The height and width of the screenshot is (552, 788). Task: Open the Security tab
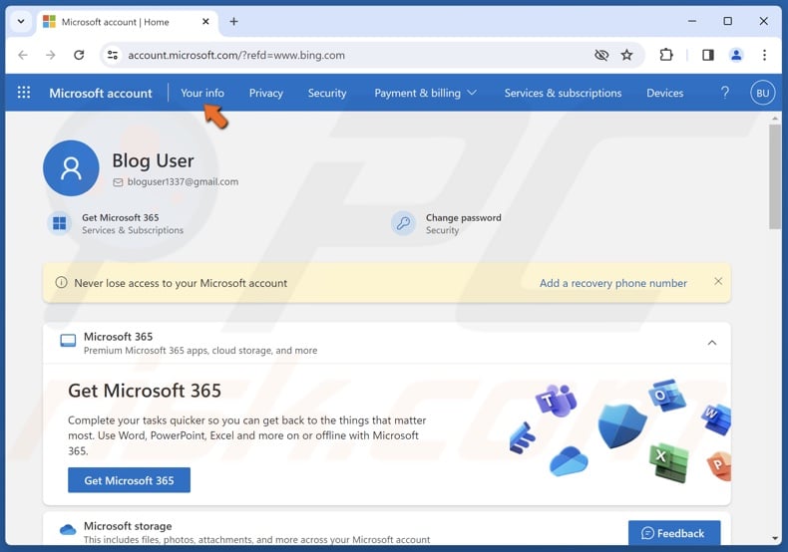tap(327, 93)
